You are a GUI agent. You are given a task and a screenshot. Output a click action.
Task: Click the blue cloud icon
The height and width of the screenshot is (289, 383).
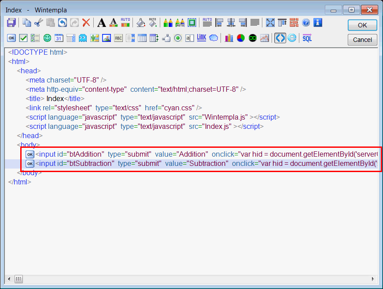click(214, 38)
